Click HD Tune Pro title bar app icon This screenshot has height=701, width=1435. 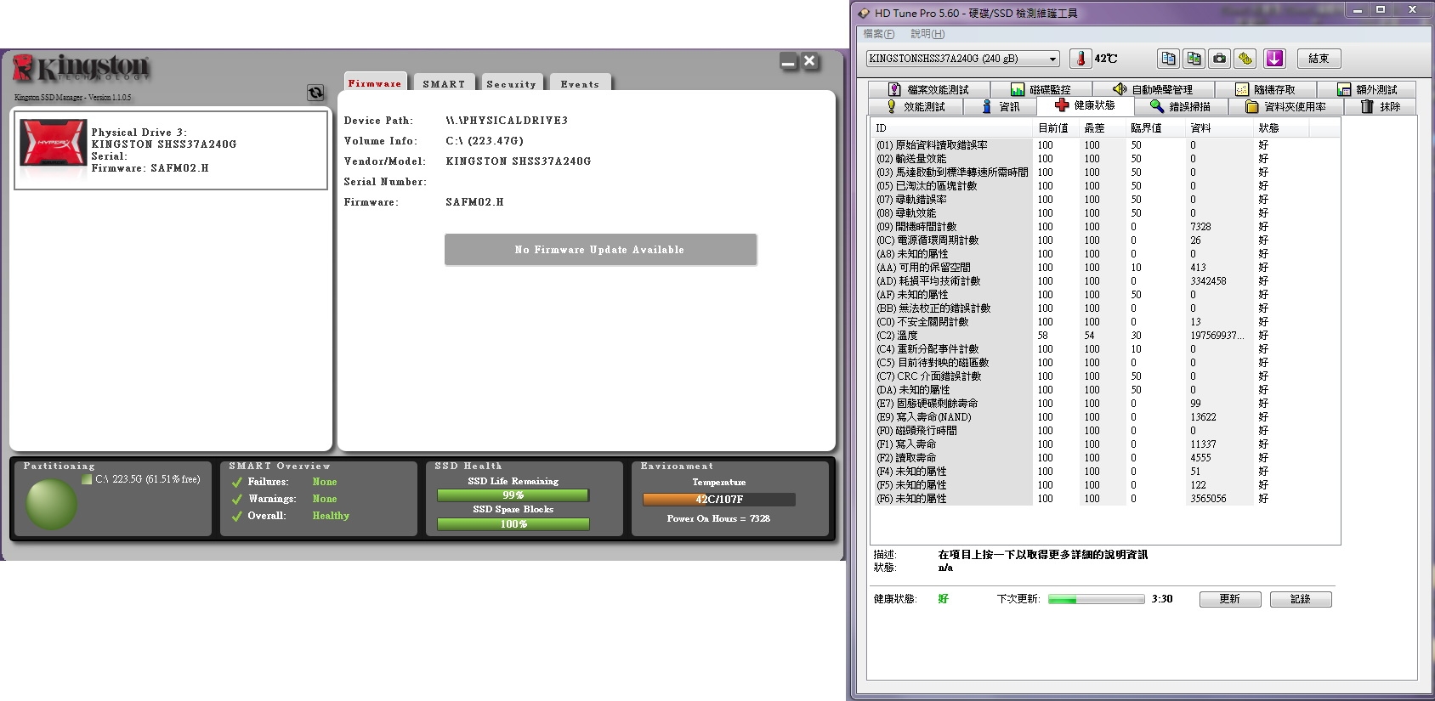pos(865,13)
